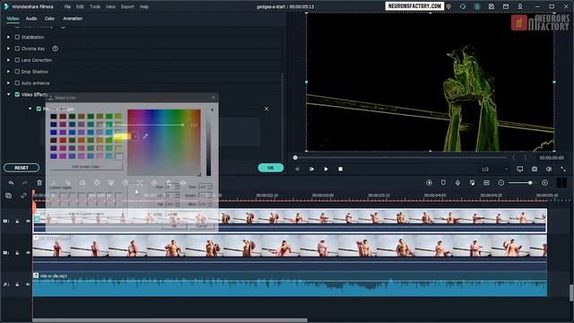Switch to the Color tab
This screenshot has width=574, height=323.
pos(49,18)
